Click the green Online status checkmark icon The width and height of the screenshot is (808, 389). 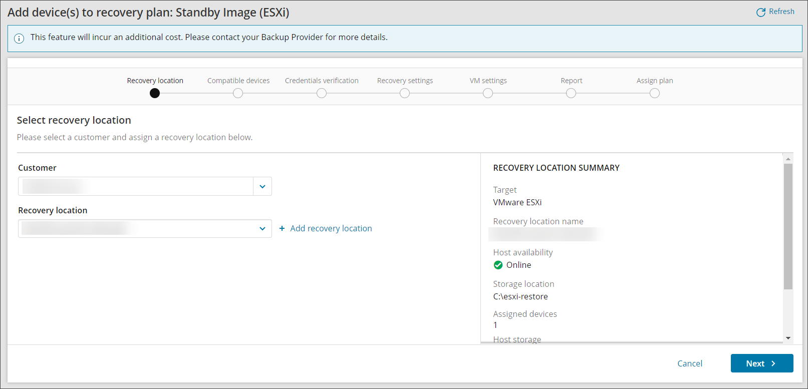[x=498, y=265]
